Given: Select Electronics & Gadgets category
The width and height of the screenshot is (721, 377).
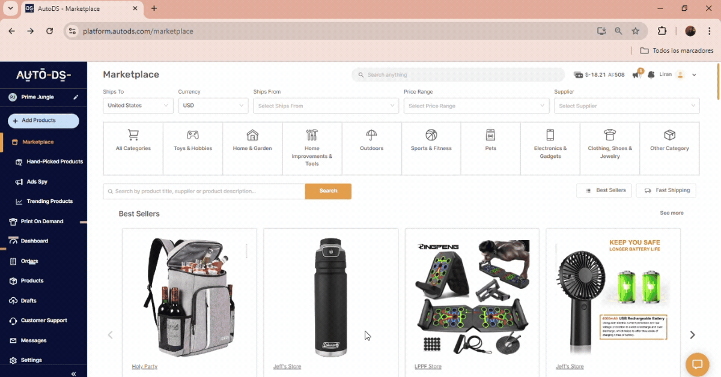Looking at the screenshot, I should point(550,148).
